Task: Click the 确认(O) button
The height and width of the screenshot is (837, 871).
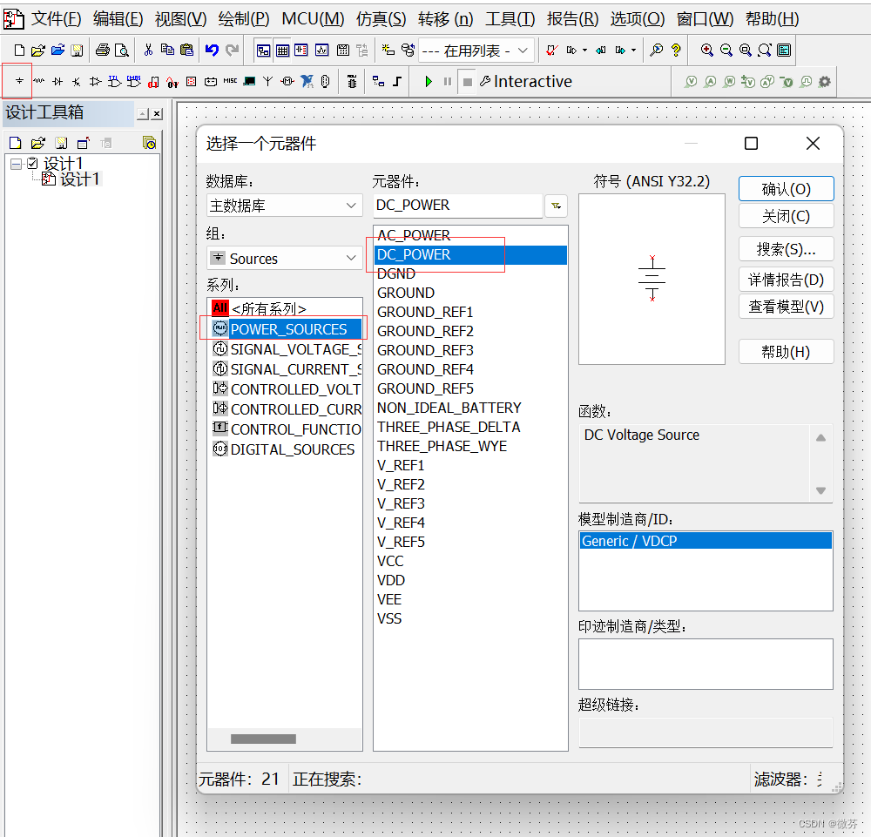Action: 786,188
